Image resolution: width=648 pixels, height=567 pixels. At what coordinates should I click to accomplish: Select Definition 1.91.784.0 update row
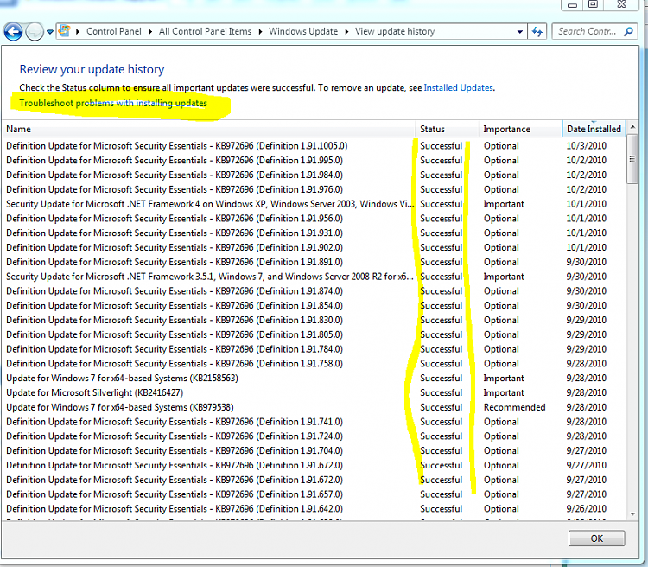(314, 349)
